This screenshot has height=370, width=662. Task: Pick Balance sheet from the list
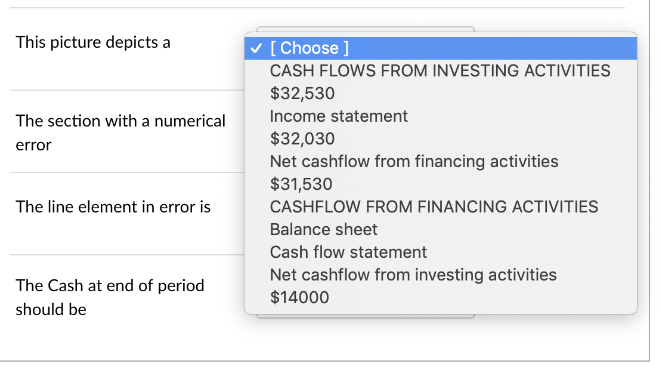[x=323, y=229]
